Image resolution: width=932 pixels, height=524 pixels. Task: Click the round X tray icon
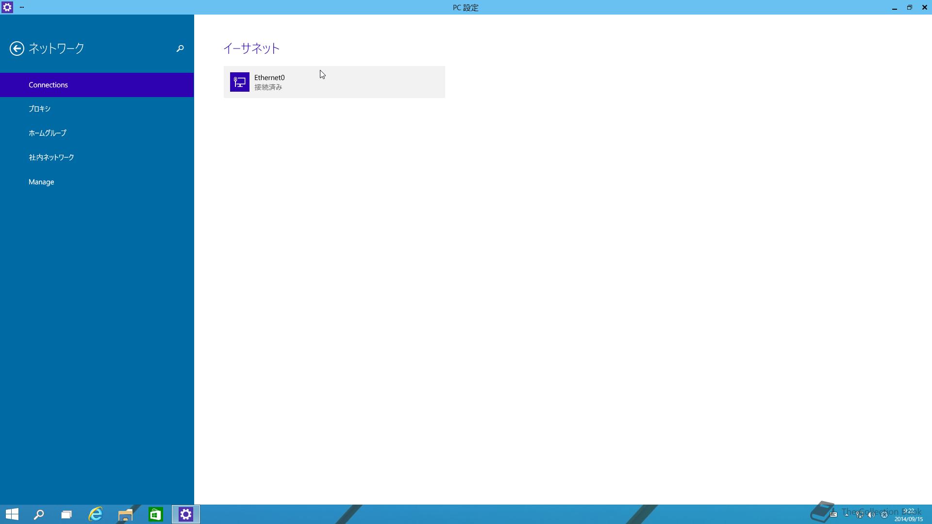pos(884,515)
